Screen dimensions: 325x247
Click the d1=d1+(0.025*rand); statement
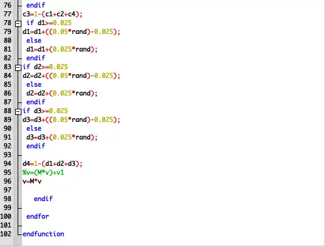[x=62, y=49]
